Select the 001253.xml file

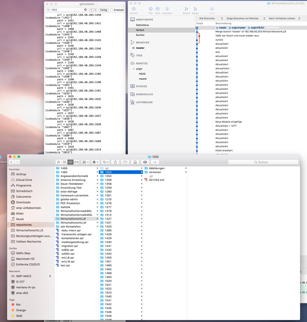157,180
